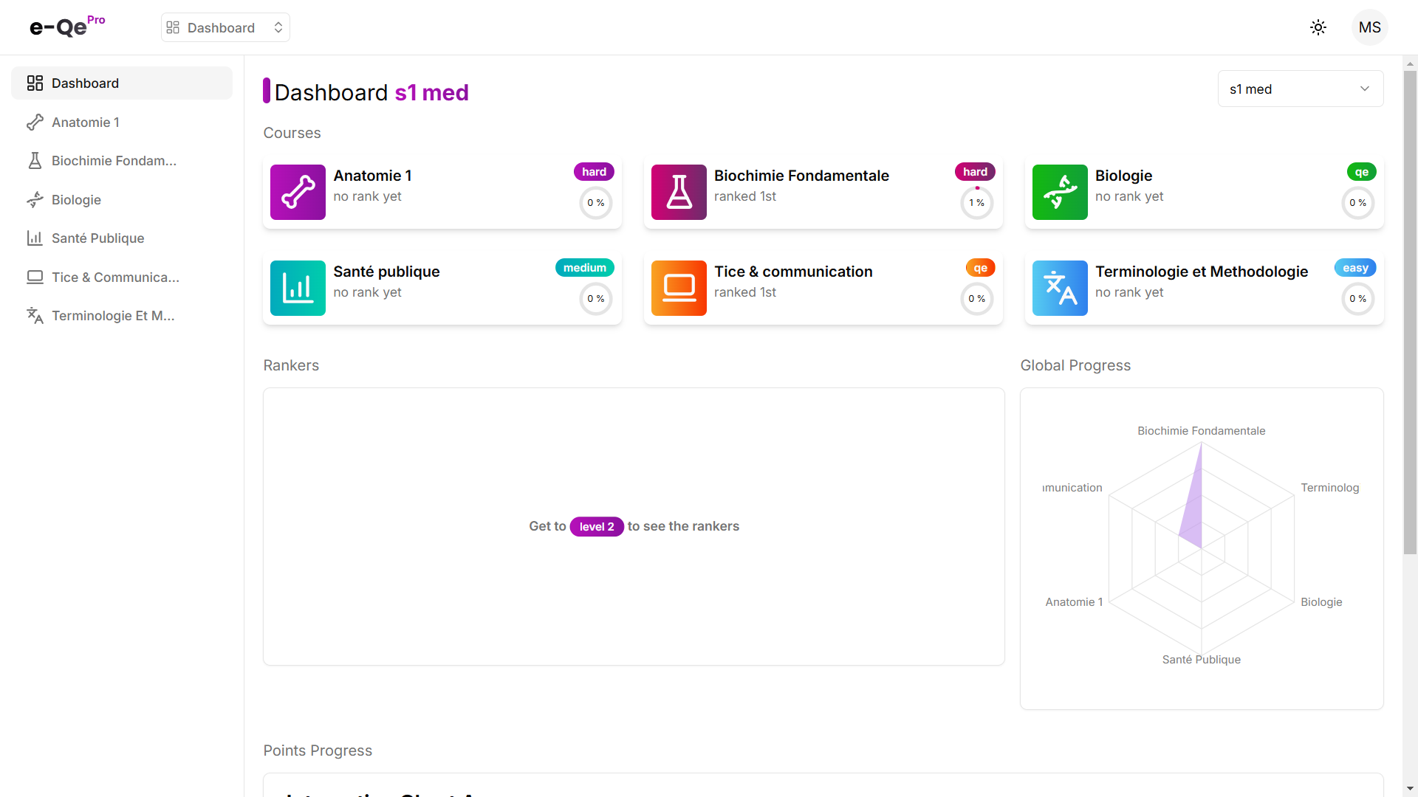Click the blue translate icon for Terminologie card
Screen dimensions: 1418x797
[1060, 288]
